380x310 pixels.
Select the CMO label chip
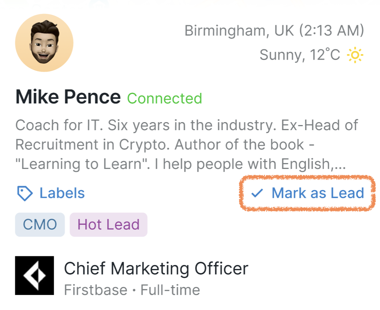click(40, 224)
